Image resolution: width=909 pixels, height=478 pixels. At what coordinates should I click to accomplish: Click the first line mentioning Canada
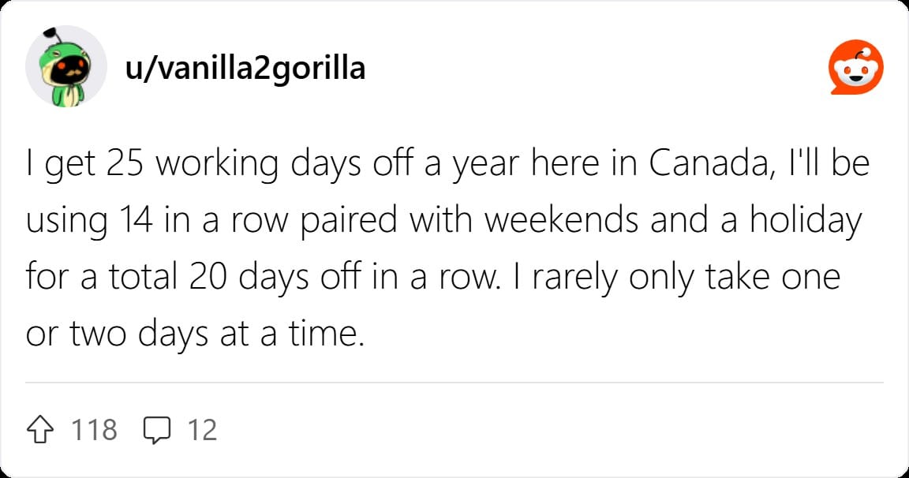point(447,164)
